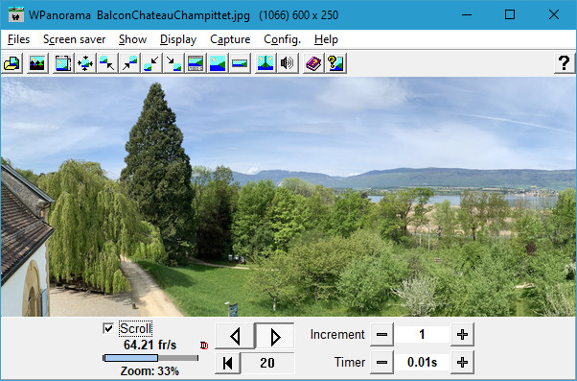Click the Zoom: 33% label
577x381 pixels.
click(x=150, y=371)
